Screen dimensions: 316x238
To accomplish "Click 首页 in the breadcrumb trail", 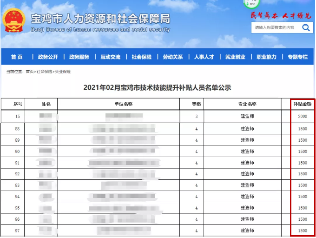I will [x=30, y=72].
